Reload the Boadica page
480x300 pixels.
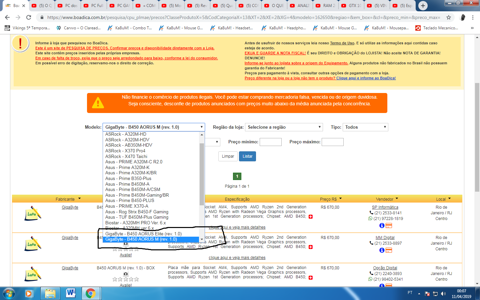tap(29, 17)
